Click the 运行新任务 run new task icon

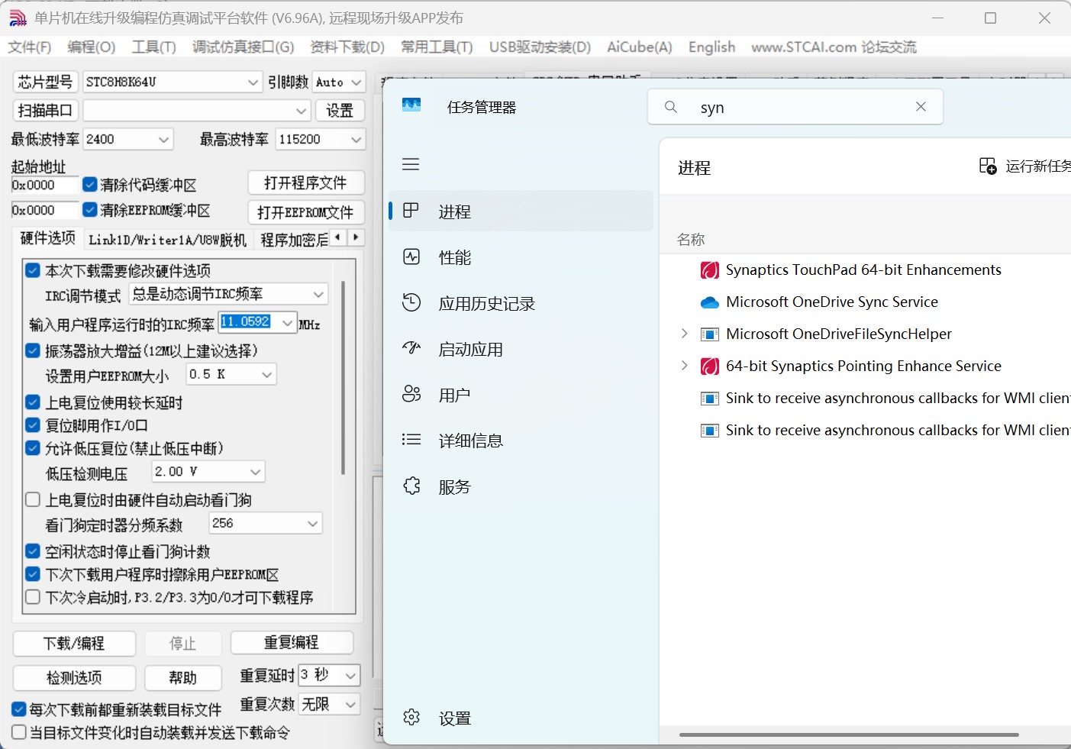tap(988, 166)
